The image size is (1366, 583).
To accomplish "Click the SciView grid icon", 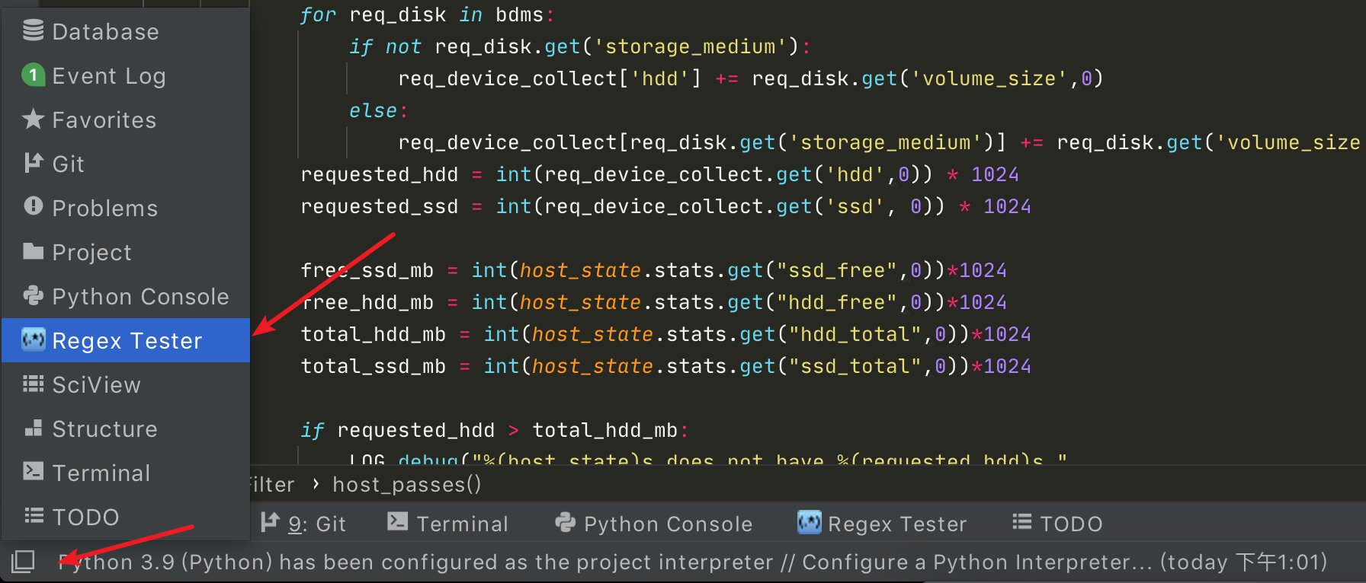I will click(x=33, y=384).
